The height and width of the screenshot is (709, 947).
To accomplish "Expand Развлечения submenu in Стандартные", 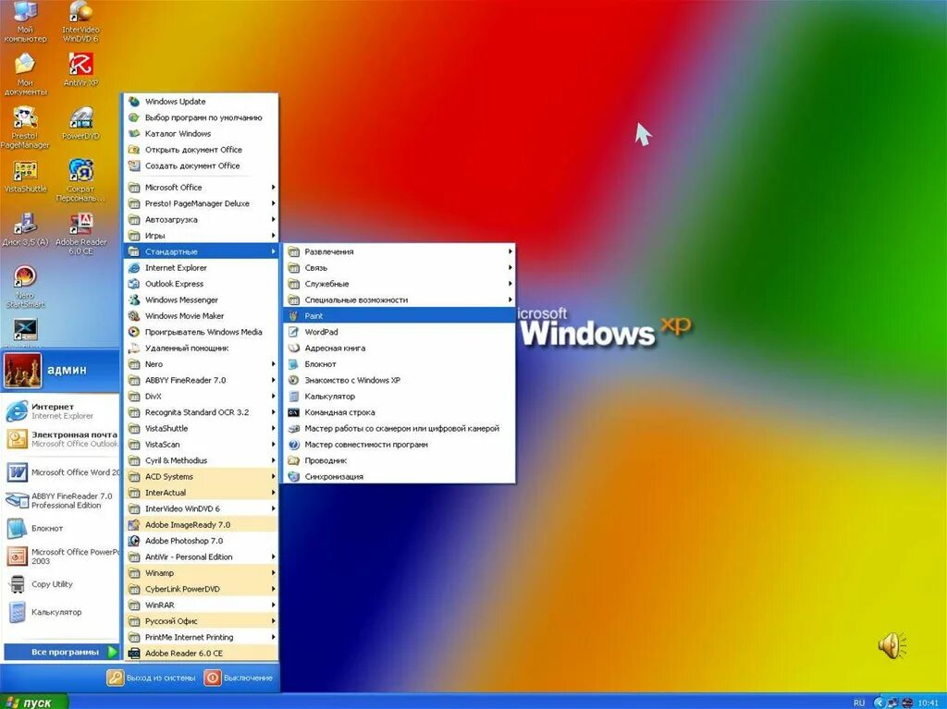I will point(400,251).
